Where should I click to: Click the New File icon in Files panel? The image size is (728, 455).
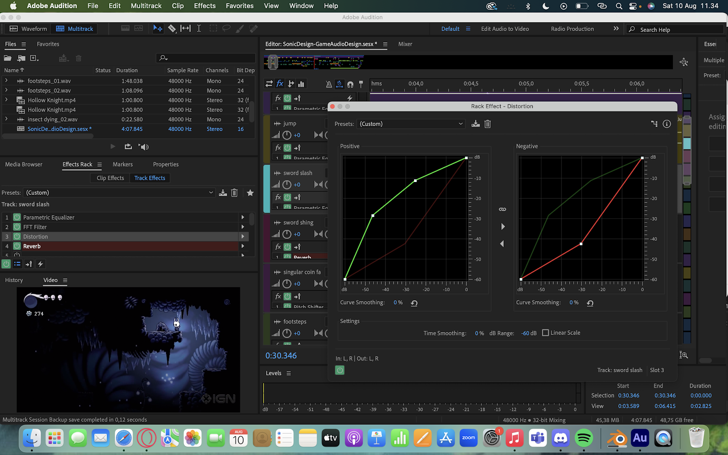tap(34, 58)
